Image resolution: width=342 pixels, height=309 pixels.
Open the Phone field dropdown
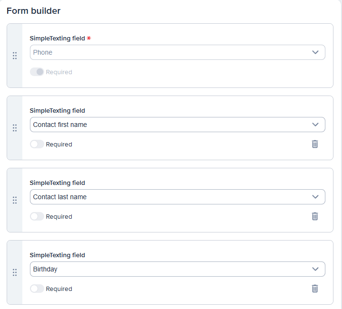(177, 52)
